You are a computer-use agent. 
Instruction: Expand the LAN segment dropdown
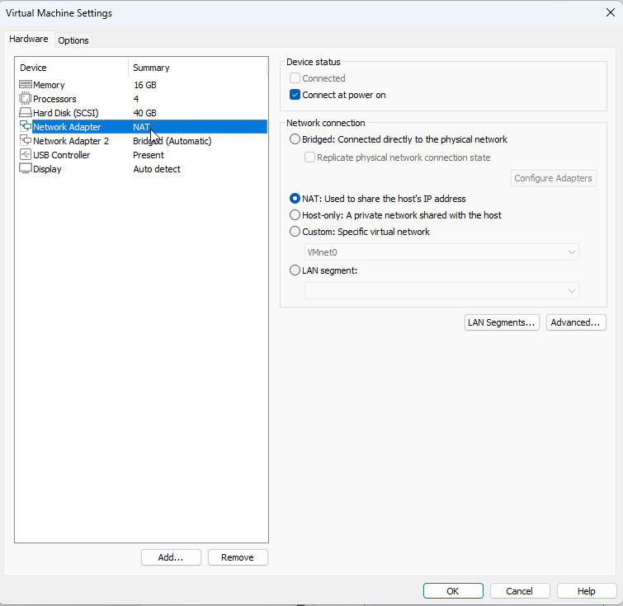click(441, 290)
